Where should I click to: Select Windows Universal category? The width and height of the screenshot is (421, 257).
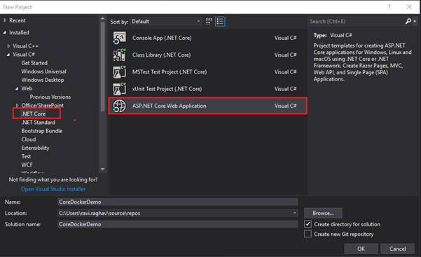tap(43, 71)
